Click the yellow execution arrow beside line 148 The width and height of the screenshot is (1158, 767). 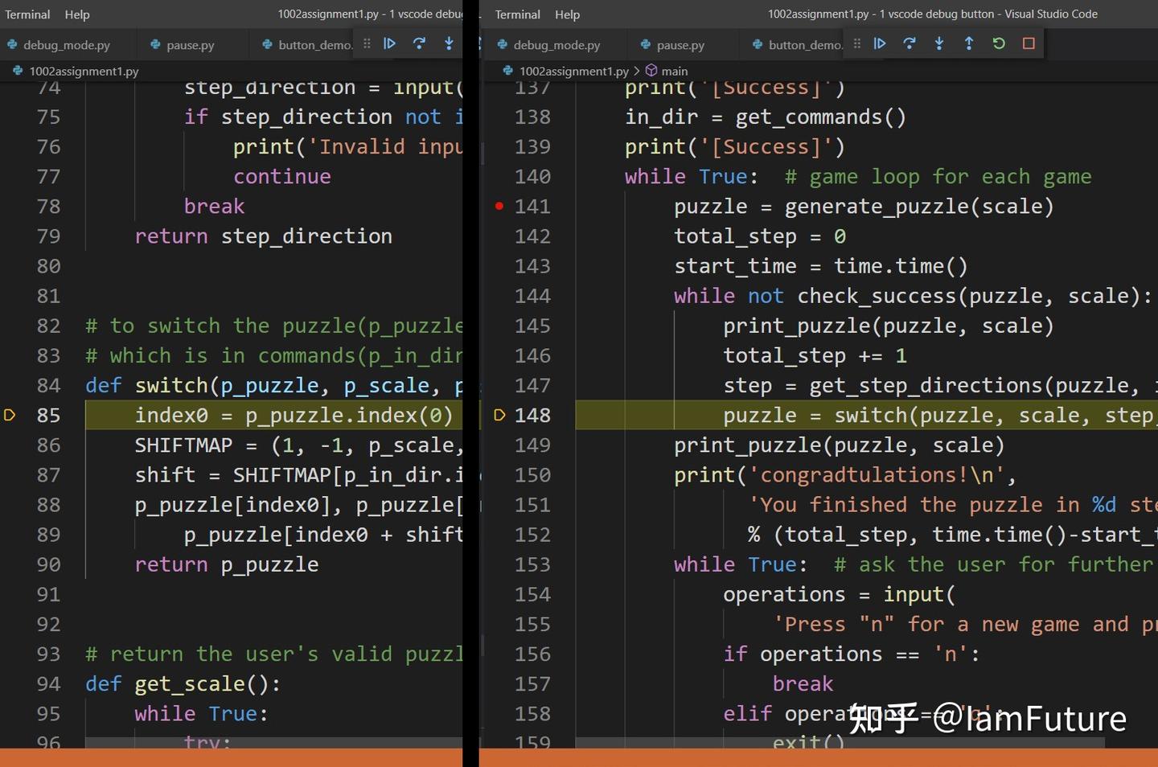499,415
